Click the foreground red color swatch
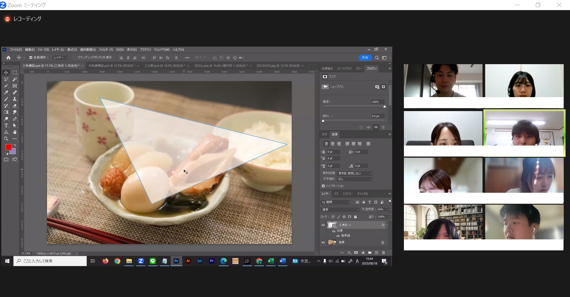 pos(8,147)
